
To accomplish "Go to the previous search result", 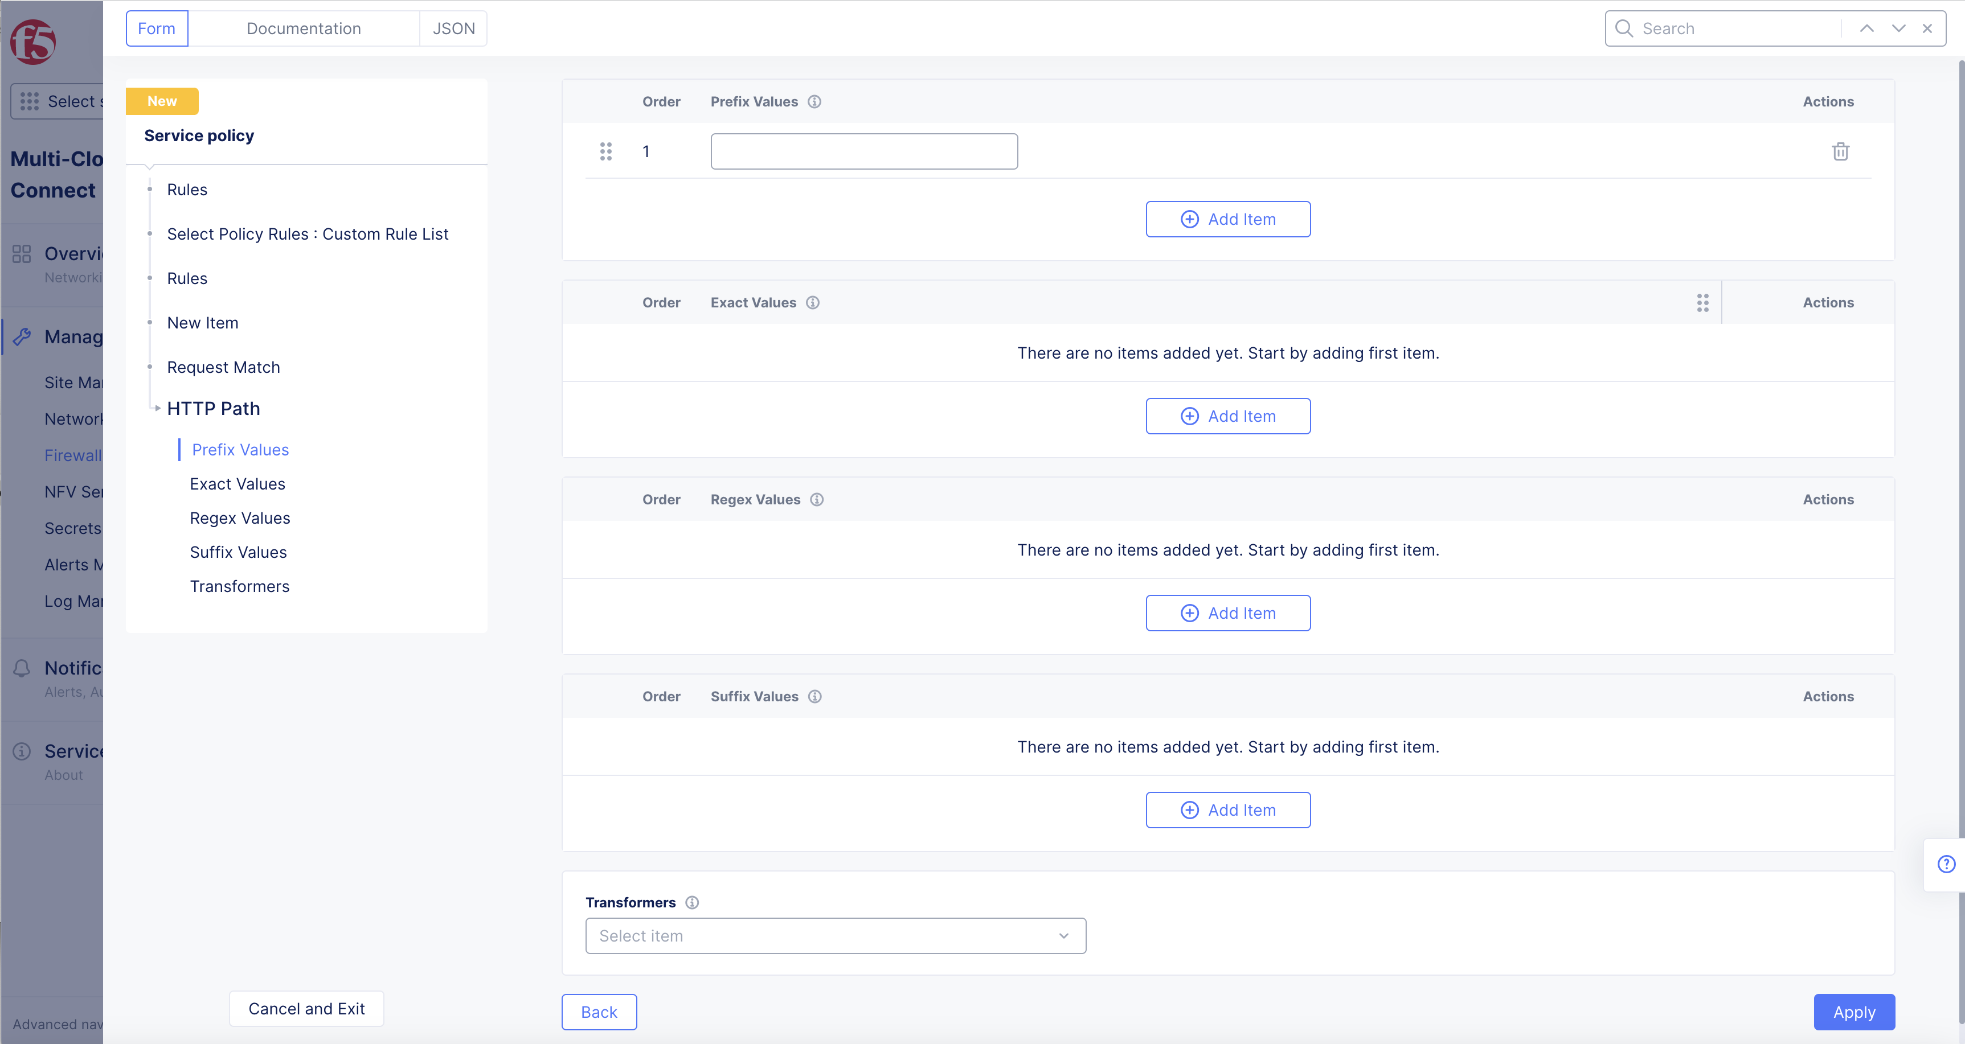I will [x=1866, y=28].
